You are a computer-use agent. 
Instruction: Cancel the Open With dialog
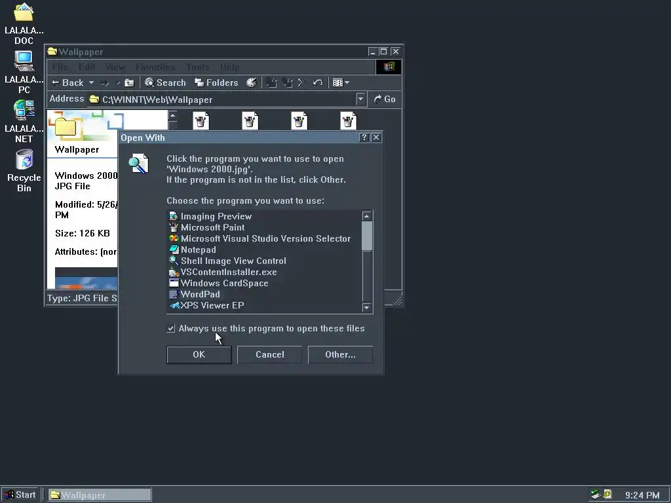pyautogui.click(x=269, y=354)
